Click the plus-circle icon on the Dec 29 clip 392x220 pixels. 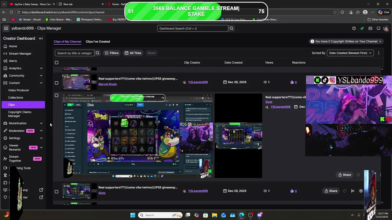tap(361, 191)
